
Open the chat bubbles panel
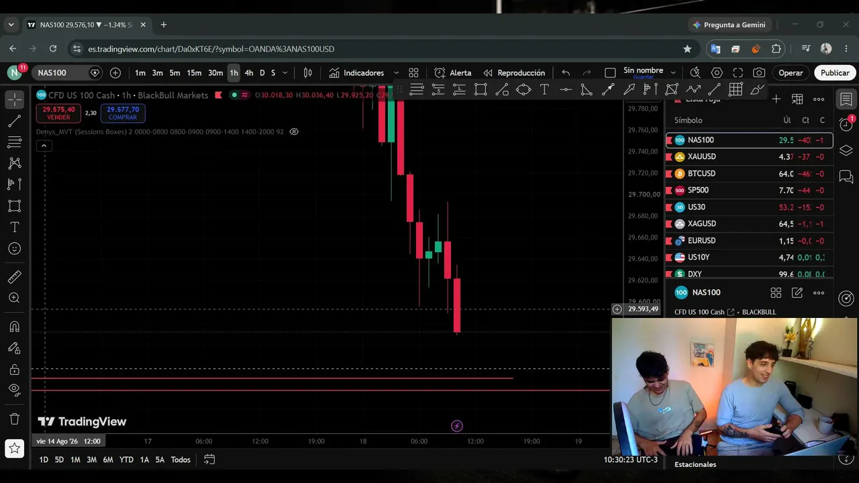pyautogui.click(x=846, y=177)
